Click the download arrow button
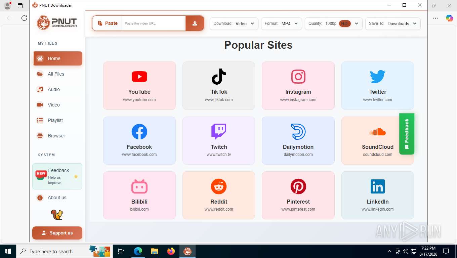The height and width of the screenshot is (258, 457). 195,23
